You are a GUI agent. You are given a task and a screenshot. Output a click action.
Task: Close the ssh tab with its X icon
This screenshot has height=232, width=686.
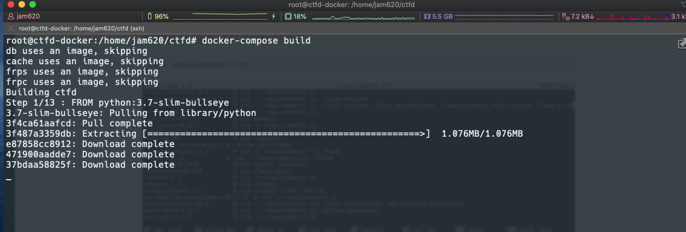10,28
